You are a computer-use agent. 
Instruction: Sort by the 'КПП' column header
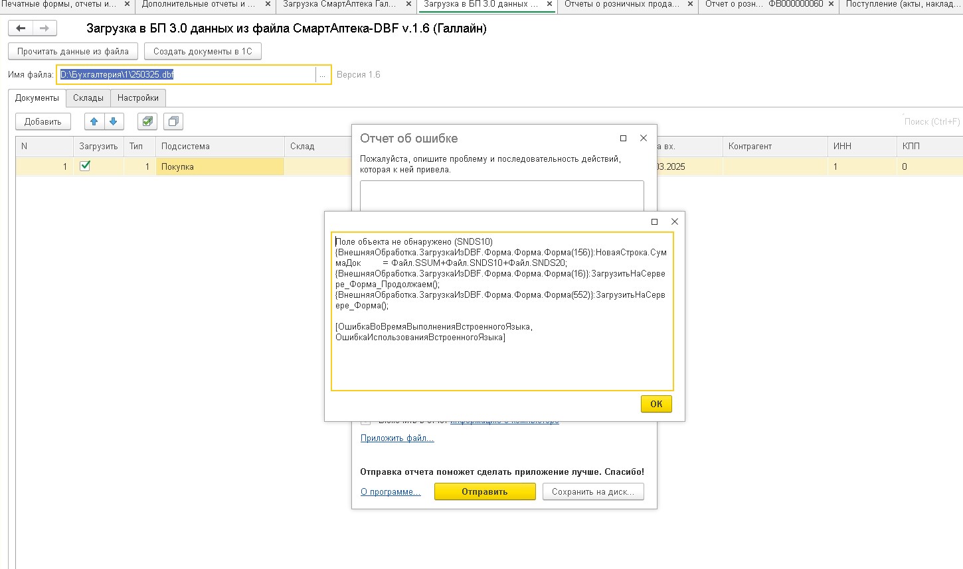click(x=930, y=146)
